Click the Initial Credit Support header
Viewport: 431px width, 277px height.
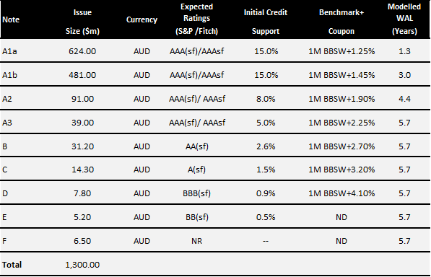click(266, 22)
